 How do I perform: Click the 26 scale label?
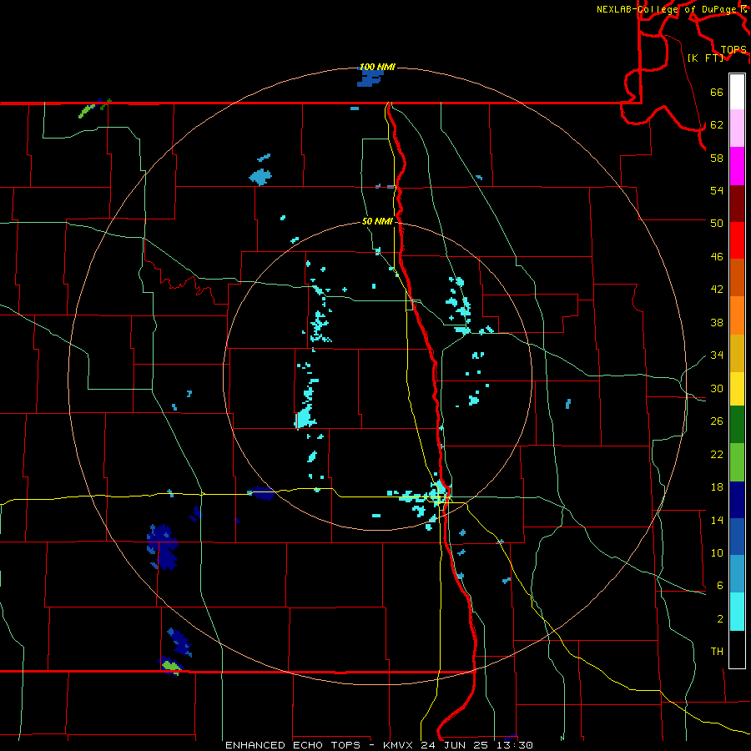coord(717,421)
